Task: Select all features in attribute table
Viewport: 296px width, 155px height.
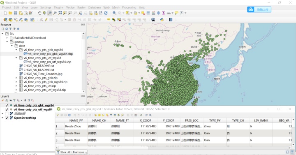Action: [99, 115]
